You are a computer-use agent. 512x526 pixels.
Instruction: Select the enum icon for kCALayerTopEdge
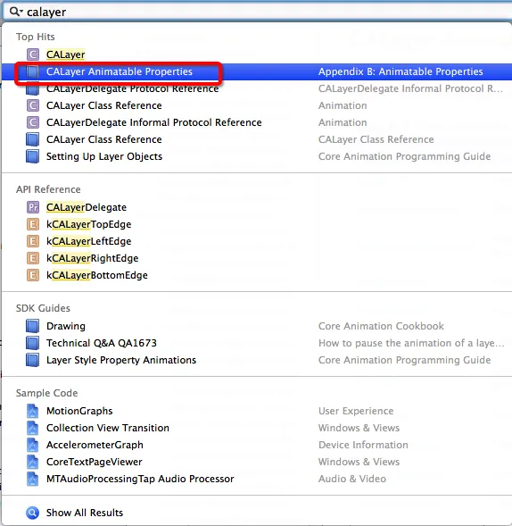pyautogui.click(x=33, y=224)
